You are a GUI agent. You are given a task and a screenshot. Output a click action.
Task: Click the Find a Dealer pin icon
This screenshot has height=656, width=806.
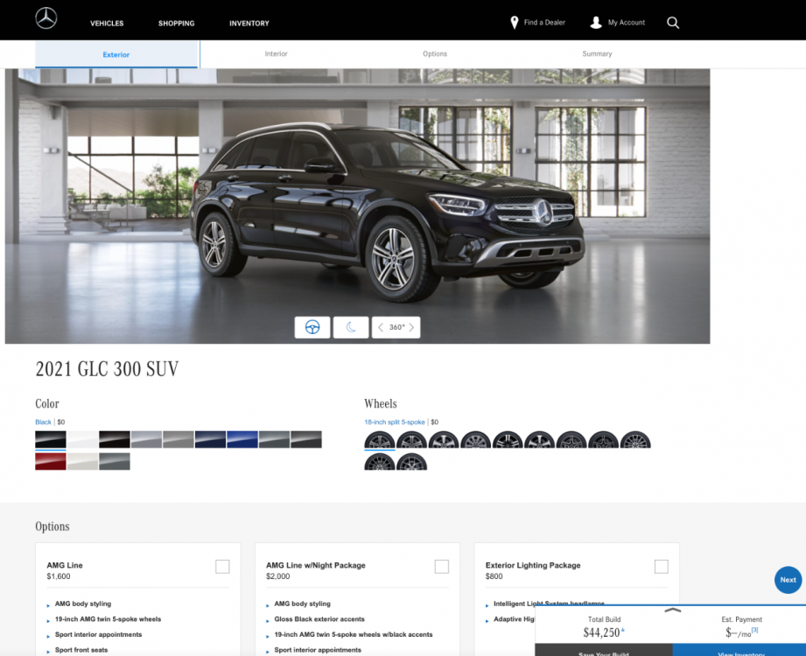click(515, 23)
